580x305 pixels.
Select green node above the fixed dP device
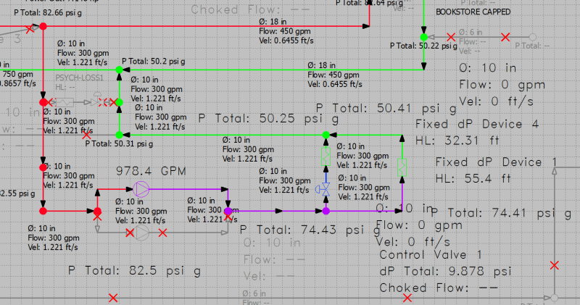[x=326, y=135]
